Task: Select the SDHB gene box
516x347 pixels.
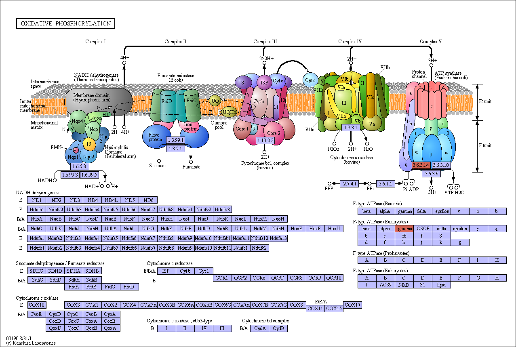Action: pos(93,271)
